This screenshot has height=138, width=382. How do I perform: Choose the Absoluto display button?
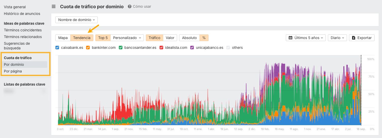(x=189, y=38)
